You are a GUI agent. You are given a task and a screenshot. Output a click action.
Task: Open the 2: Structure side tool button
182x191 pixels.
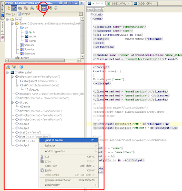coord(2,31)
